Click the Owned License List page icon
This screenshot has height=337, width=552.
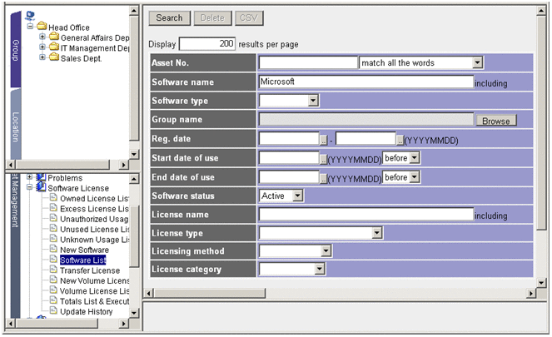tap(53, 197)
